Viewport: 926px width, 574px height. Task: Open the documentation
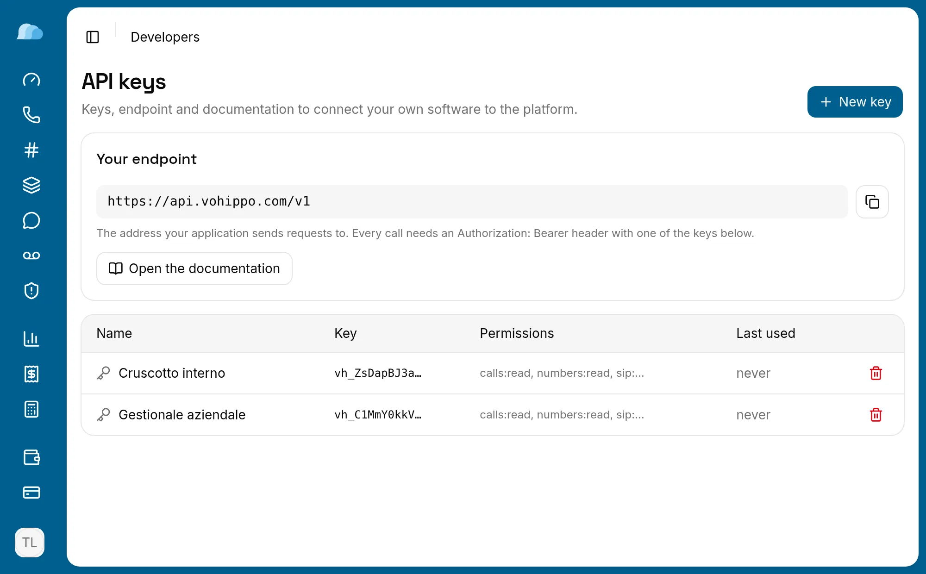pos(194,268)
